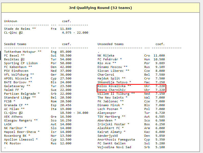The height and width of the screenshot is (153, 203).
Task: Click the Sporting CP Lisbon row
Action: pos(21,63)
